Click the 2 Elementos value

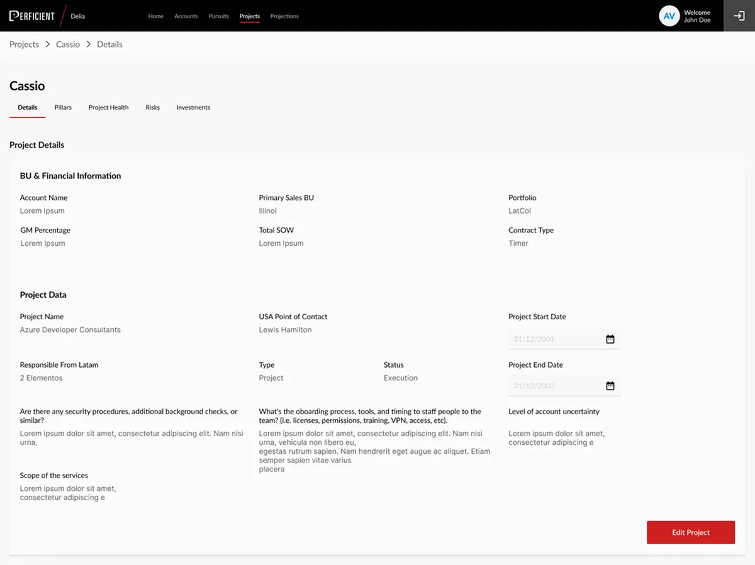coord(41,378)
